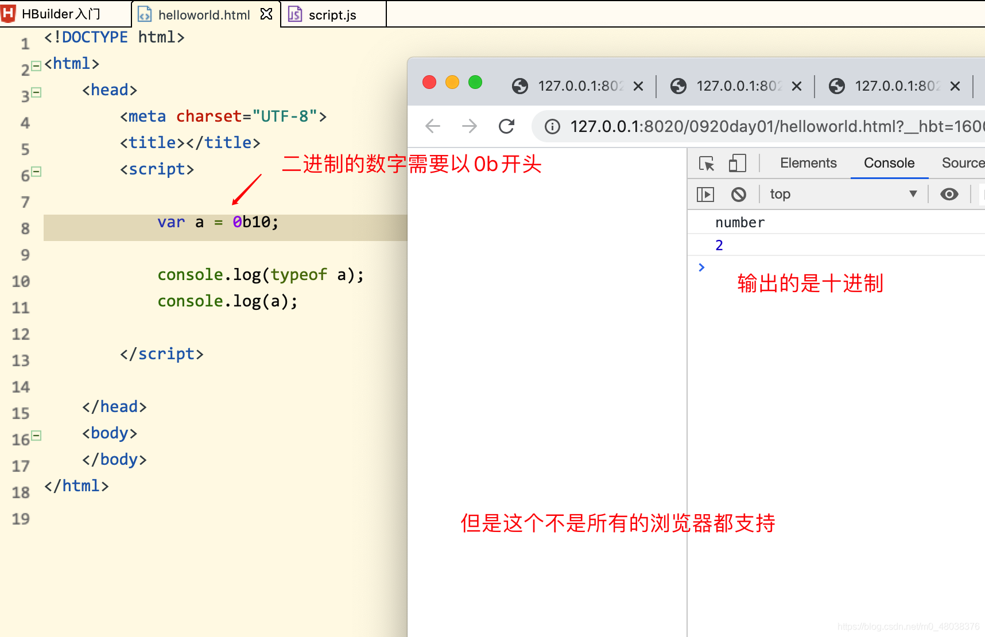
Task: Close the second 127.0.0.1 browser tab
Action: click(797, 86)
